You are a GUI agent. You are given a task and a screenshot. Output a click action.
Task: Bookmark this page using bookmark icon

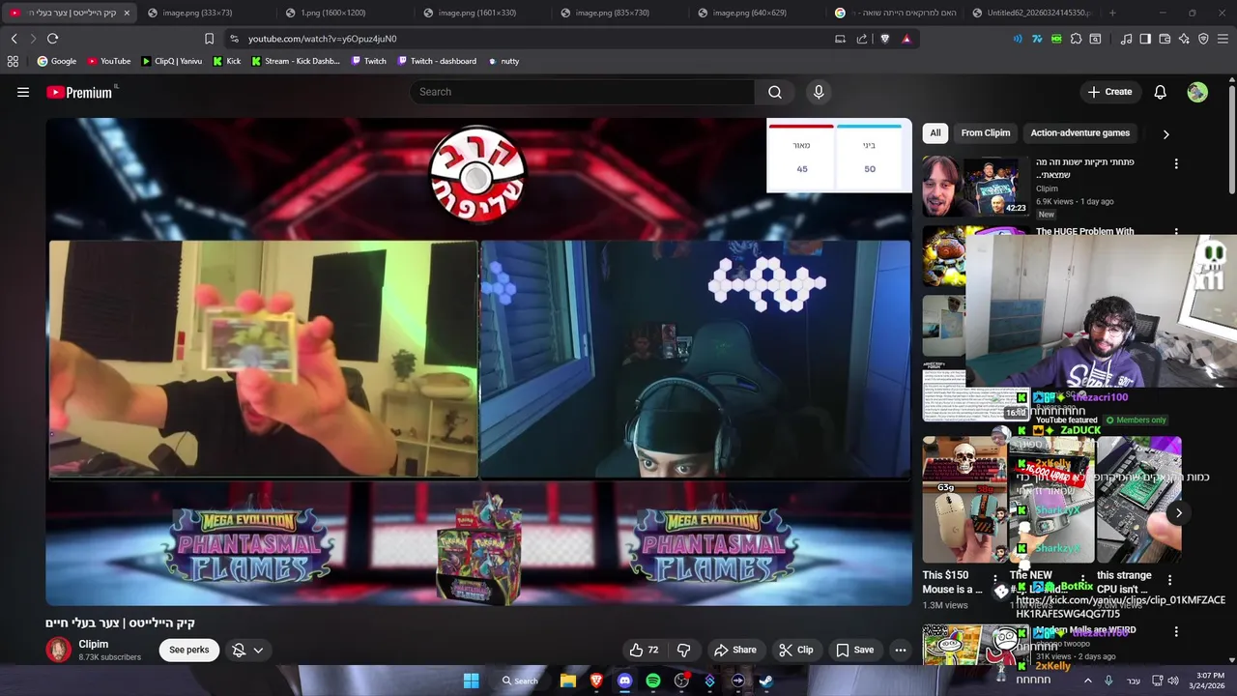[x=209, y=39]
